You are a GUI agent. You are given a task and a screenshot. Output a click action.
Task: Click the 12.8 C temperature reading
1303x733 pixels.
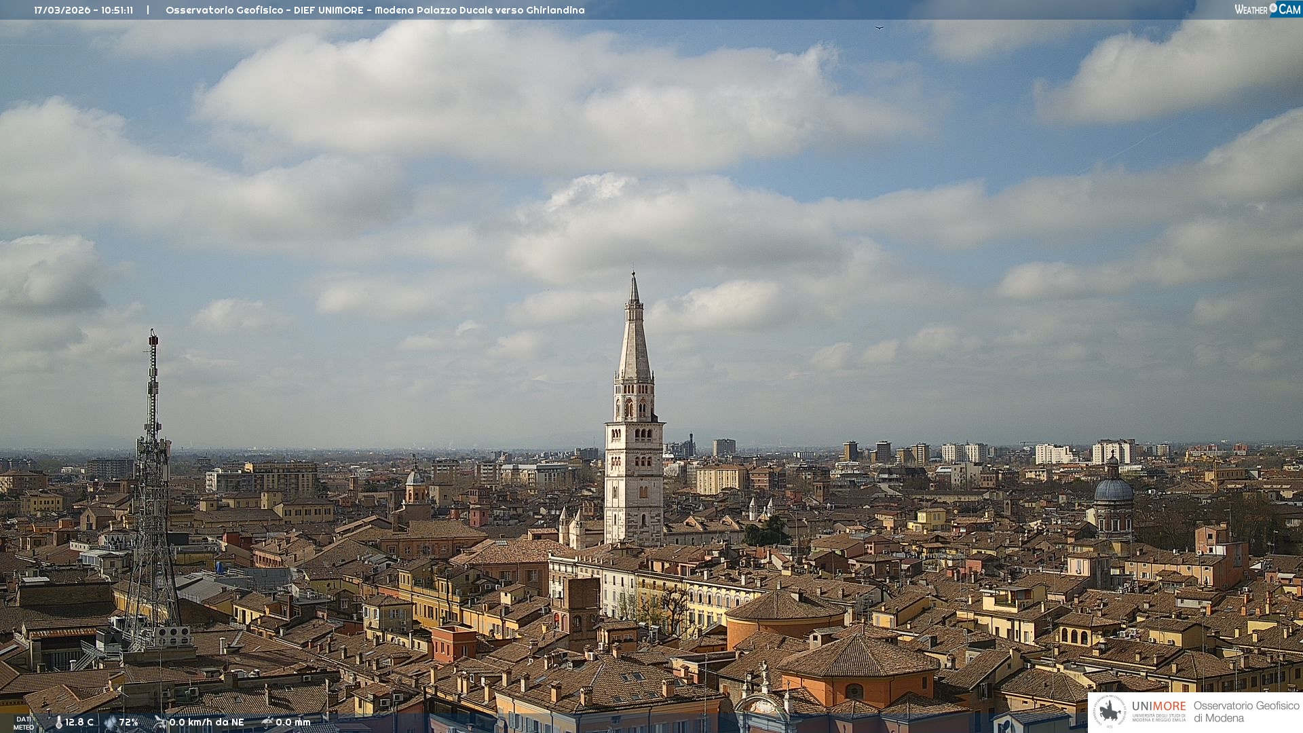click(79, 722)
